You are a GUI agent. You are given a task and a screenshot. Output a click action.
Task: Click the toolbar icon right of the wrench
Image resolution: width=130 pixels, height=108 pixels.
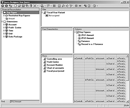(x=89, y=6)
